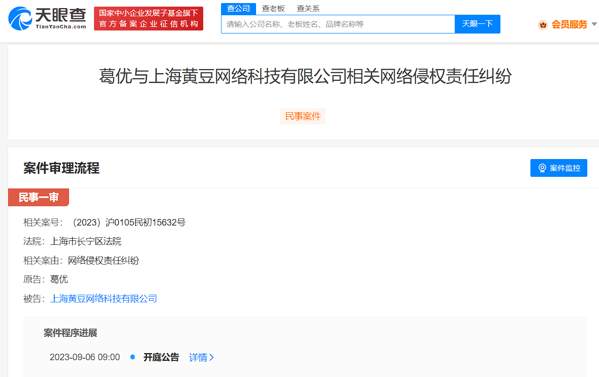The height and width of the screenshot is (377, 599).
Task: Select the 查公司 tab
Action: [x=238, y=9]
